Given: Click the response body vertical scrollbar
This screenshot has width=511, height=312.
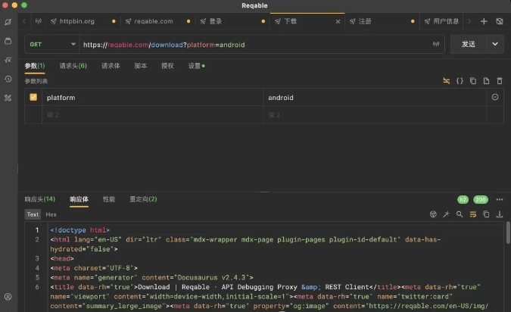Looking at the screenshot, I should 508,232.
